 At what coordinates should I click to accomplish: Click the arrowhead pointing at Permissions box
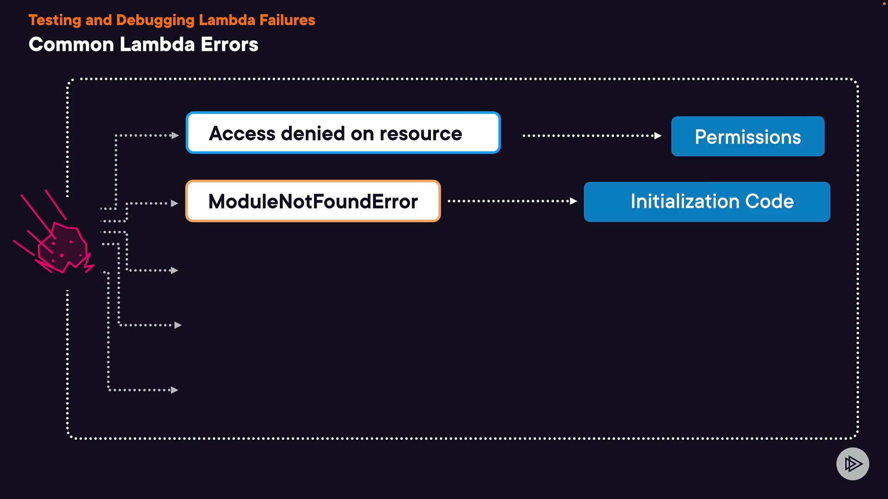pos(658,136)
